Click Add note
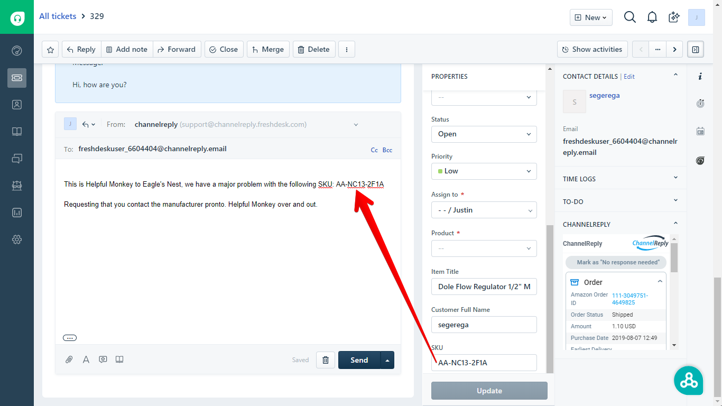Image resolution: width=722 pixels, height=406 pixels. click(127, 49)
